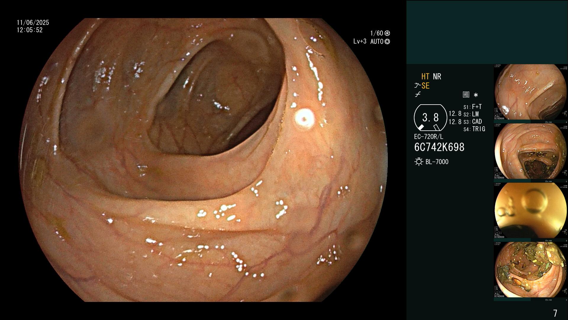Click the settings sliders icon
568x320 pixels.
click(x=466, y=95)
